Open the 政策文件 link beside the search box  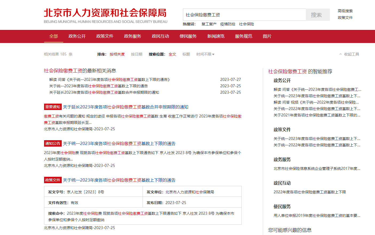pyautogui.click(x=345, y=18)
